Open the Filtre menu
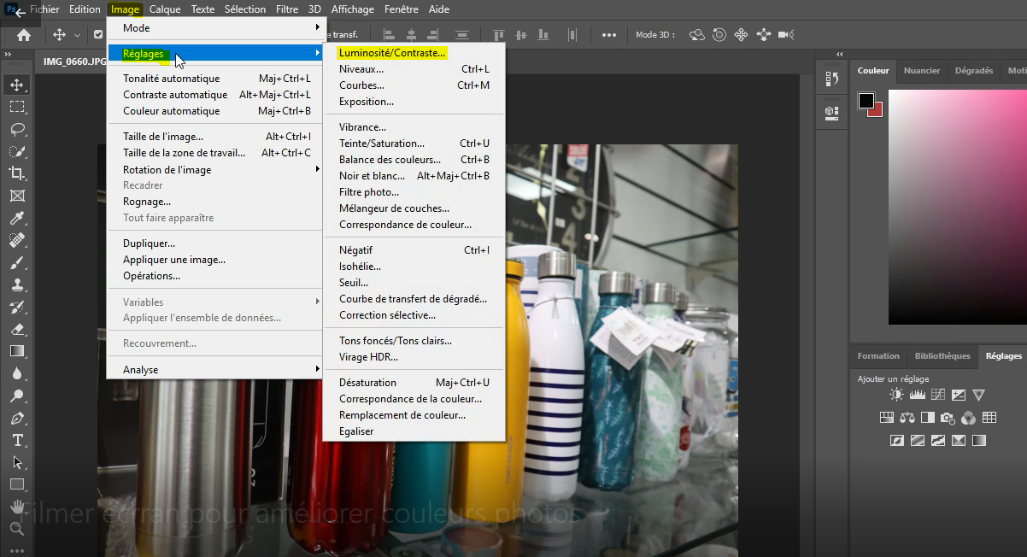 pos(287,9)
